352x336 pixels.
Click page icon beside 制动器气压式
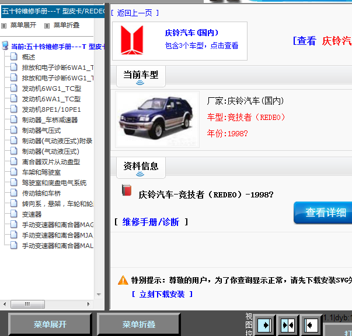pos(14,130)
